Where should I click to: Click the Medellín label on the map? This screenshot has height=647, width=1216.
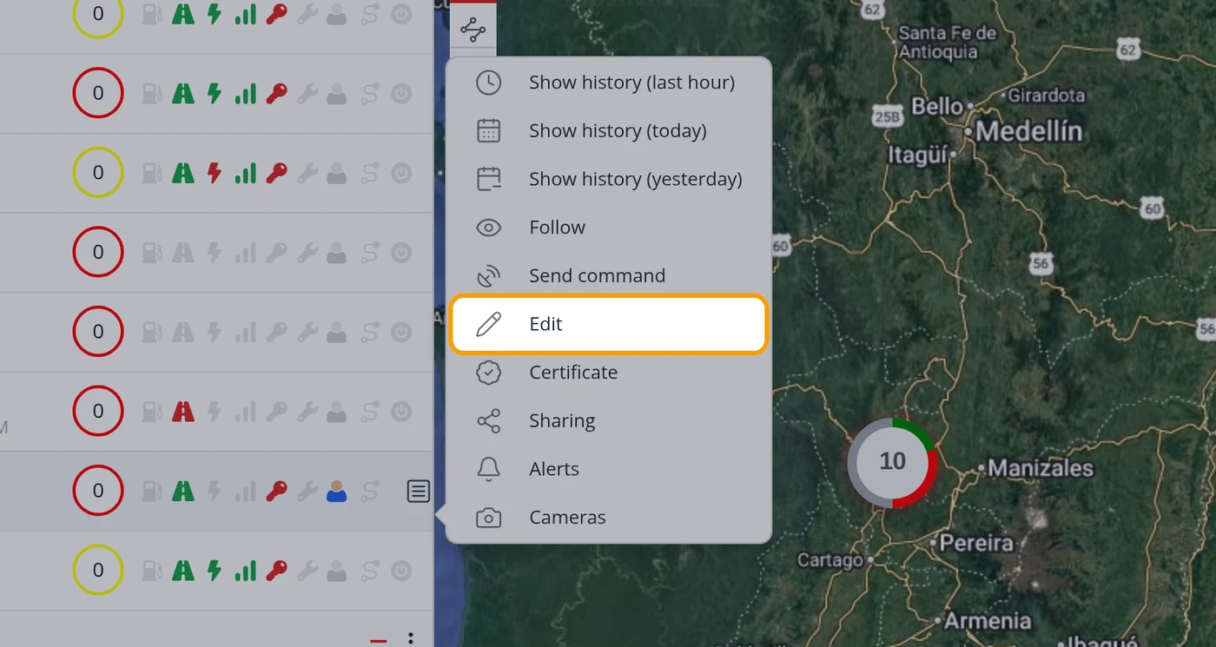[1029, 132]
